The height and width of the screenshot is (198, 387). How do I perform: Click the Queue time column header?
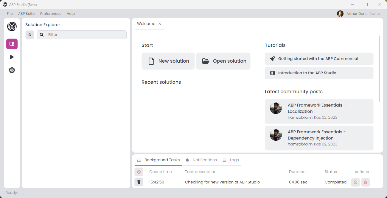[161, 172]
